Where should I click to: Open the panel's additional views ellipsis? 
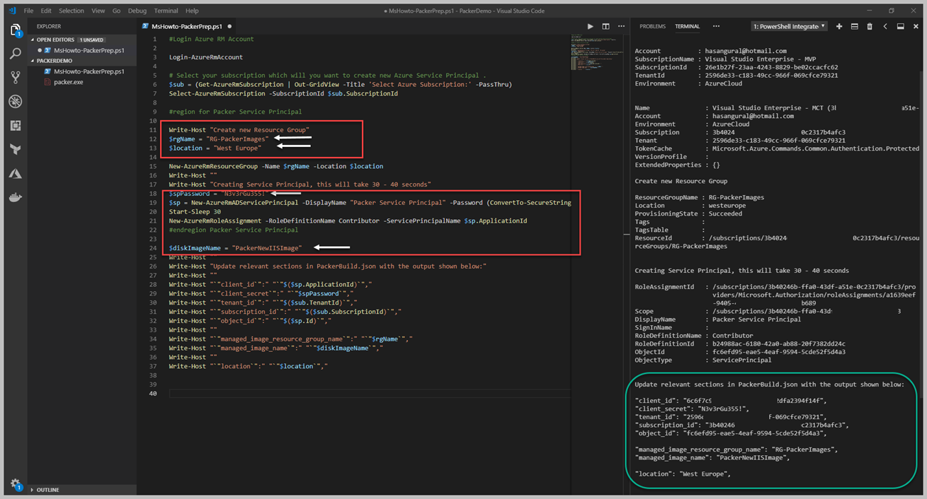[x=716, y=26]
